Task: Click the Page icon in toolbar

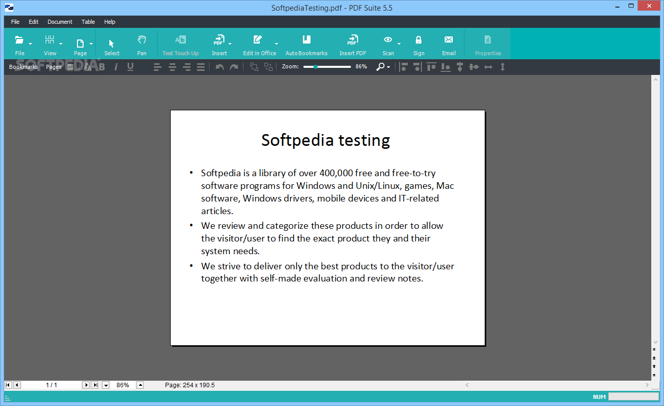Action: (80, 43)
